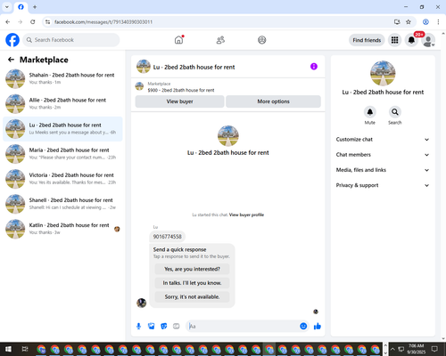Choose a sticker icon

(164, 327)
